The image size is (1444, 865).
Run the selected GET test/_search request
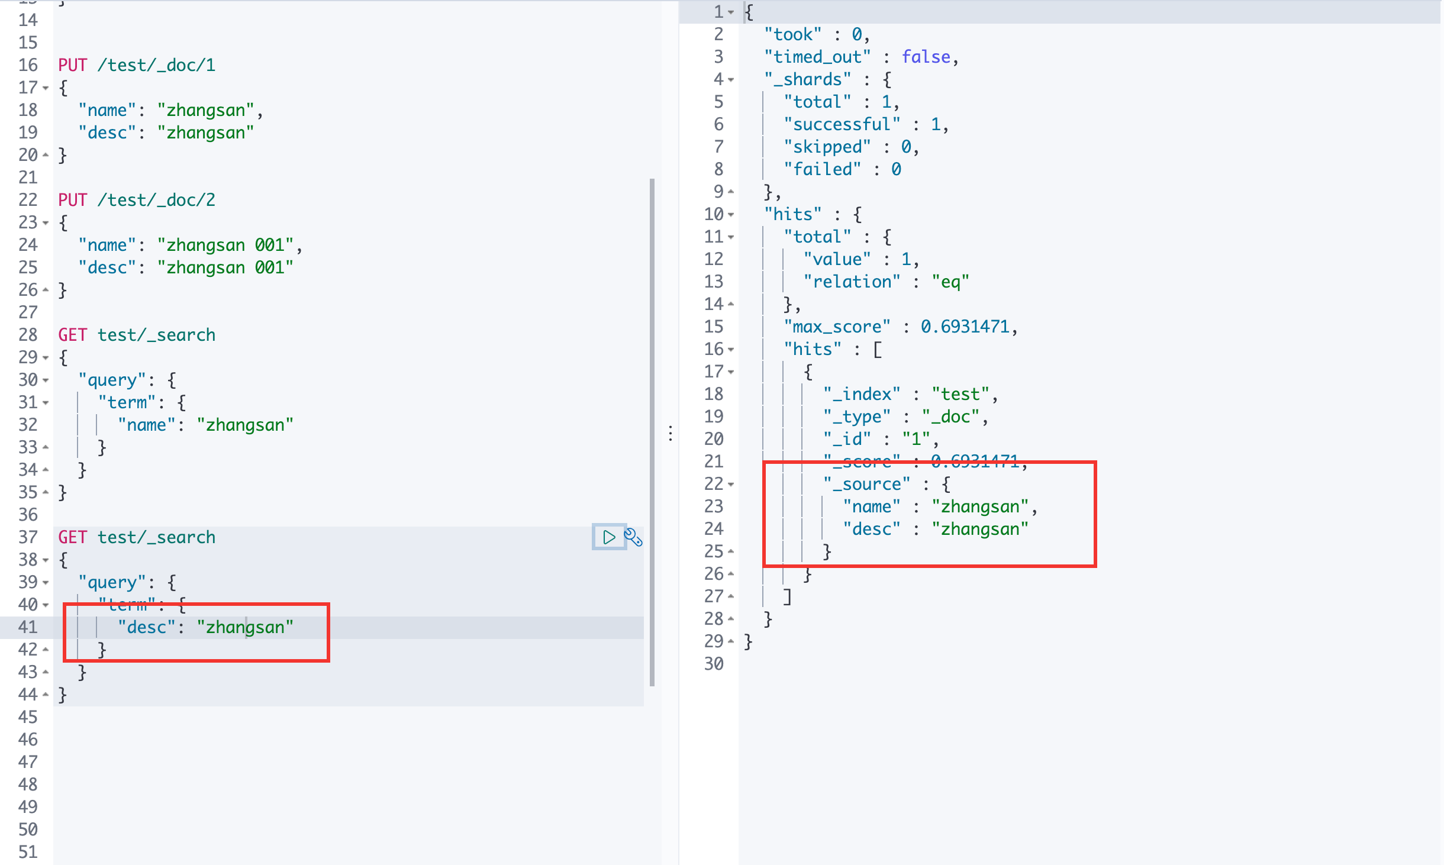tap(608, 537)
